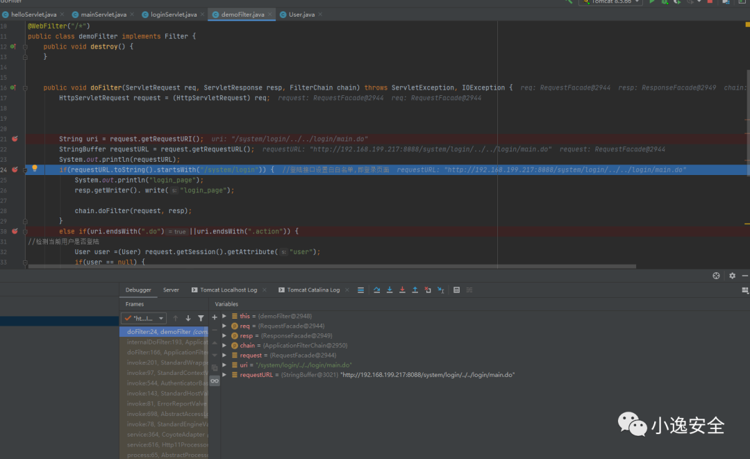The image size is (750, 459).
Task: Click the Step Into debugger icon
Action: click(x=390, y=290)
